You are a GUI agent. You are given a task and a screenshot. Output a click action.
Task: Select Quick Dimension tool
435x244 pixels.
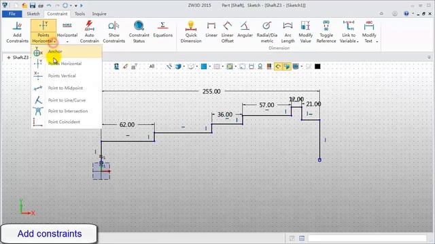191,33
